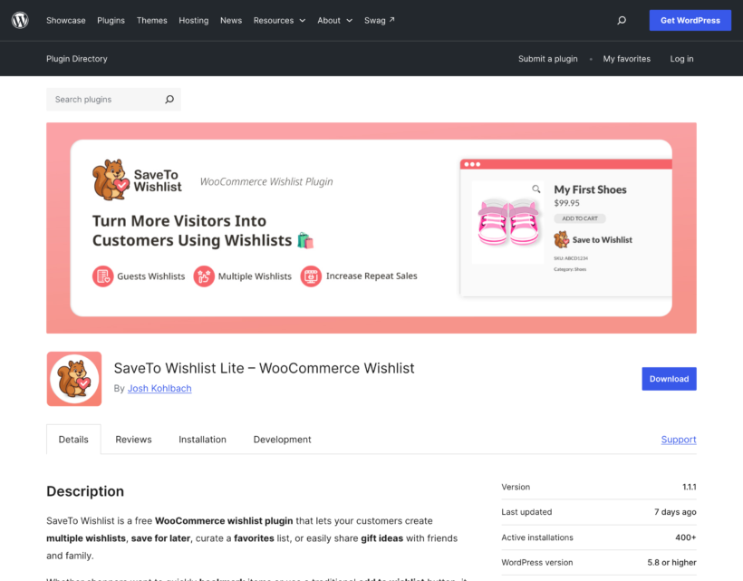Open My favorites link
Viewport: 743px width, 581px height.
pyautogui.click(x=626, y=59)
